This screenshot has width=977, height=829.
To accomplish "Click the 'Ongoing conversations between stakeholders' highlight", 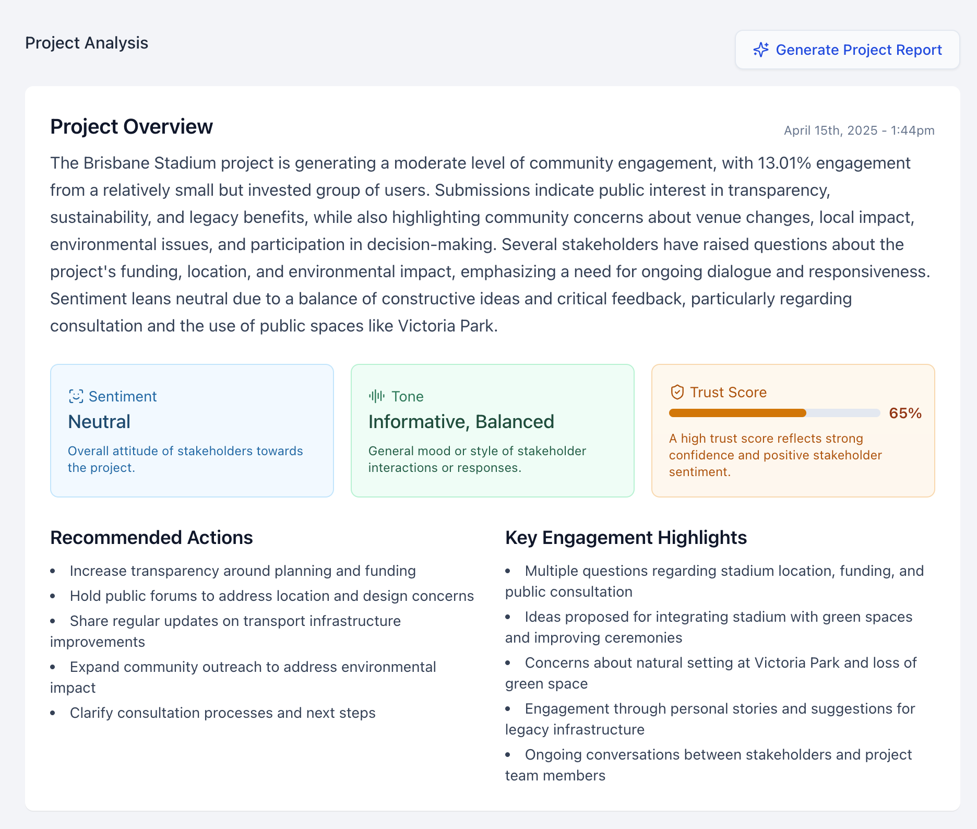I will 718,755.
